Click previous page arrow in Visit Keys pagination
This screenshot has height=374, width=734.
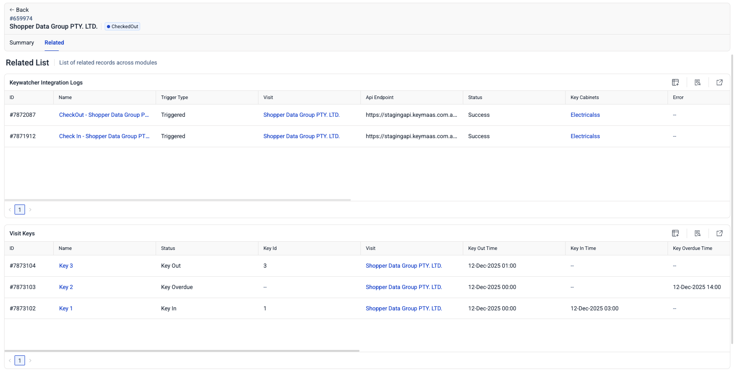pyautogui.click(x=10, y=360)
